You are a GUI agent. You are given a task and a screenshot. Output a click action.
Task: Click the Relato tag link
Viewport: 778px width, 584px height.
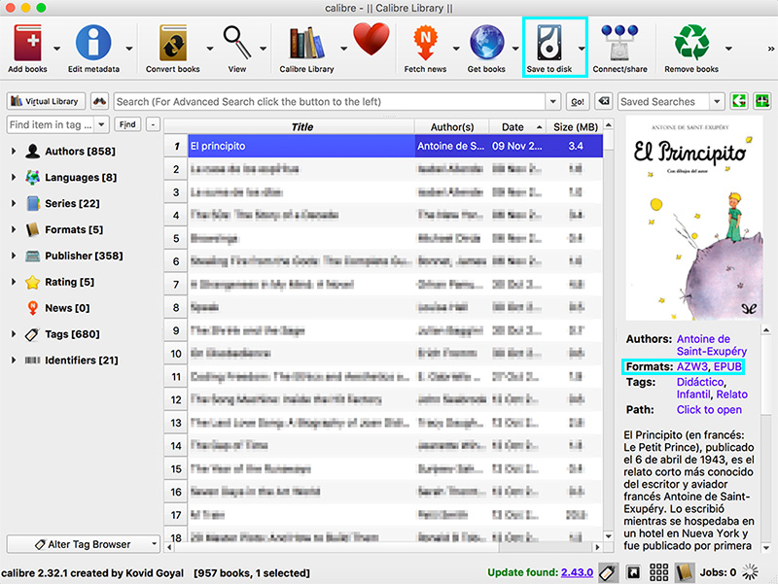coord(732,395)
